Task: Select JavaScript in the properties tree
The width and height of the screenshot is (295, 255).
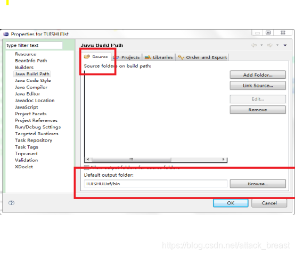Action: pos(27,107)
